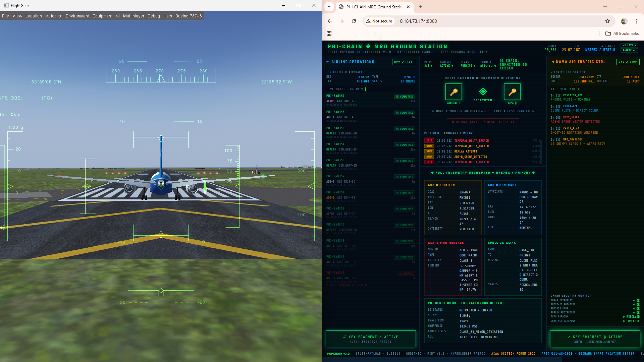This screenshot has height=362, width=644.
Task: Click the 14:19Z PIDT_ALERT log entry
Action: click(595, 120)
